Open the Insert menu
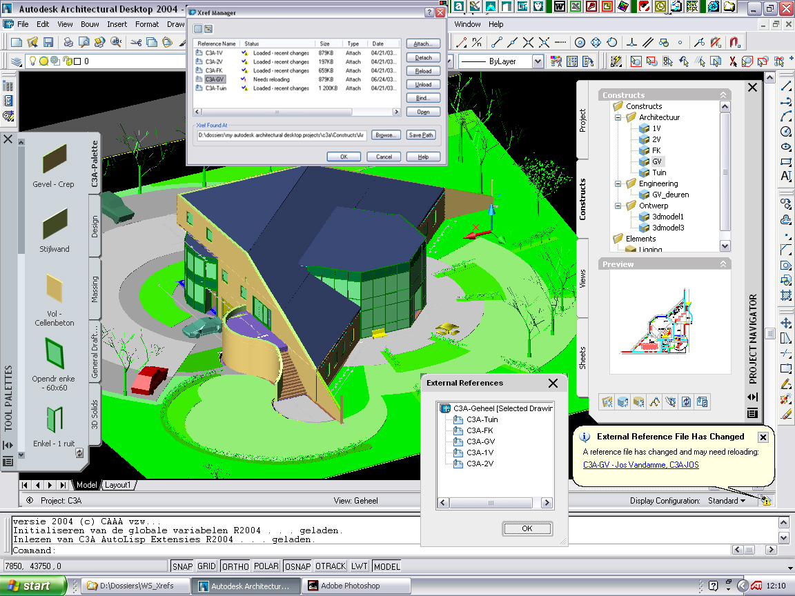 tap(117, 24)
